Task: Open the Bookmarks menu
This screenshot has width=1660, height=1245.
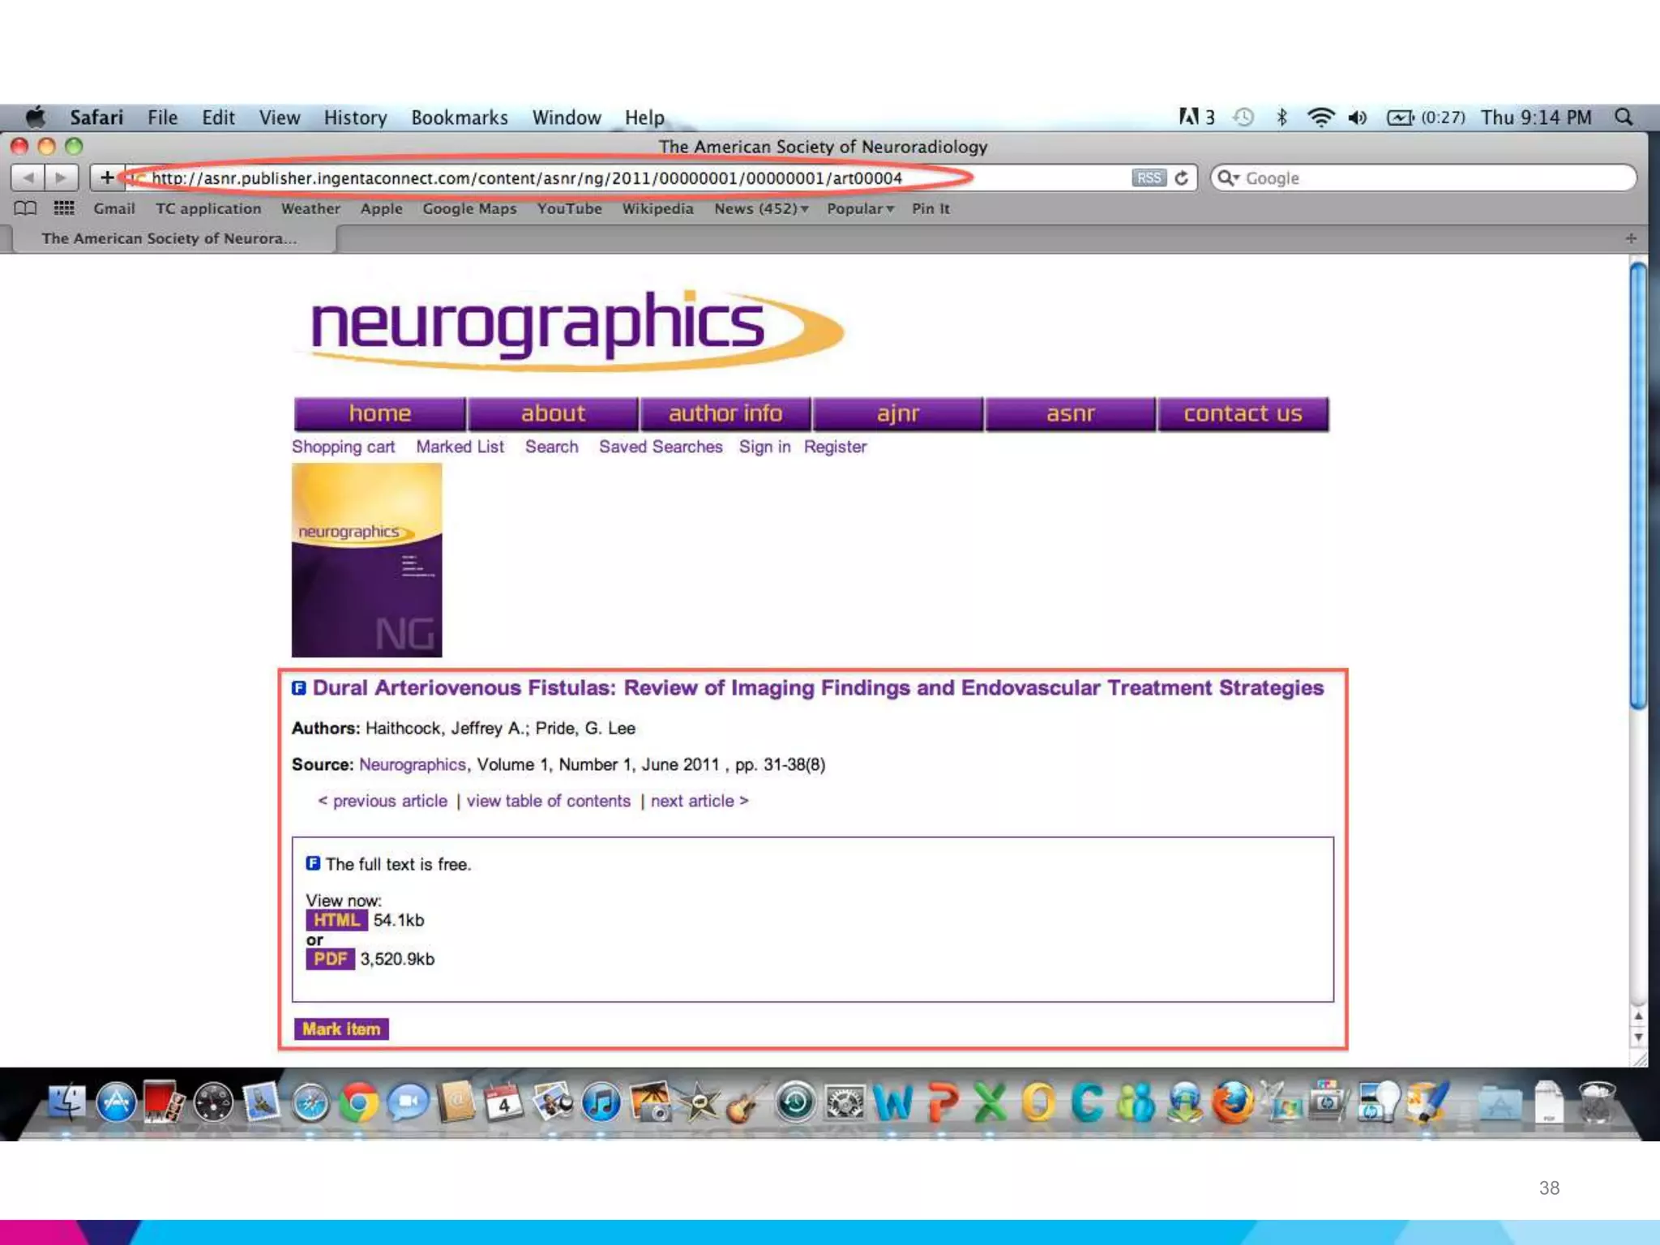Action: coord(459,118)
